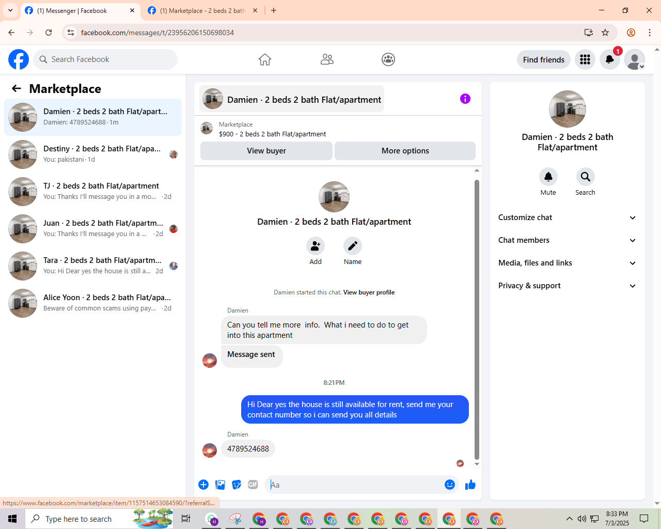Attach a photo using image icon
This screenshot has height=529, width=661.
pos(221,485)
